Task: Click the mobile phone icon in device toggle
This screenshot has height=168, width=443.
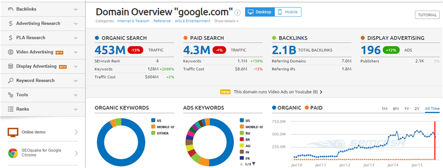Action: [280, 12]
